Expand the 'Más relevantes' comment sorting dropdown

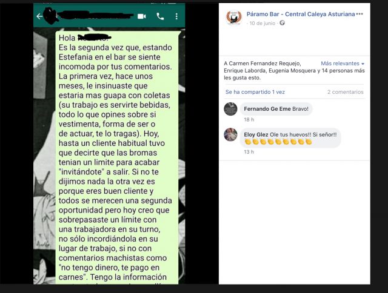click(343, 64)
